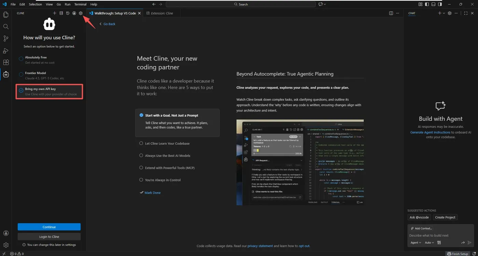Open Chat settings gear icon
Image resolution: width=478 pixels, height=256 pixels.
pos(450,13)
